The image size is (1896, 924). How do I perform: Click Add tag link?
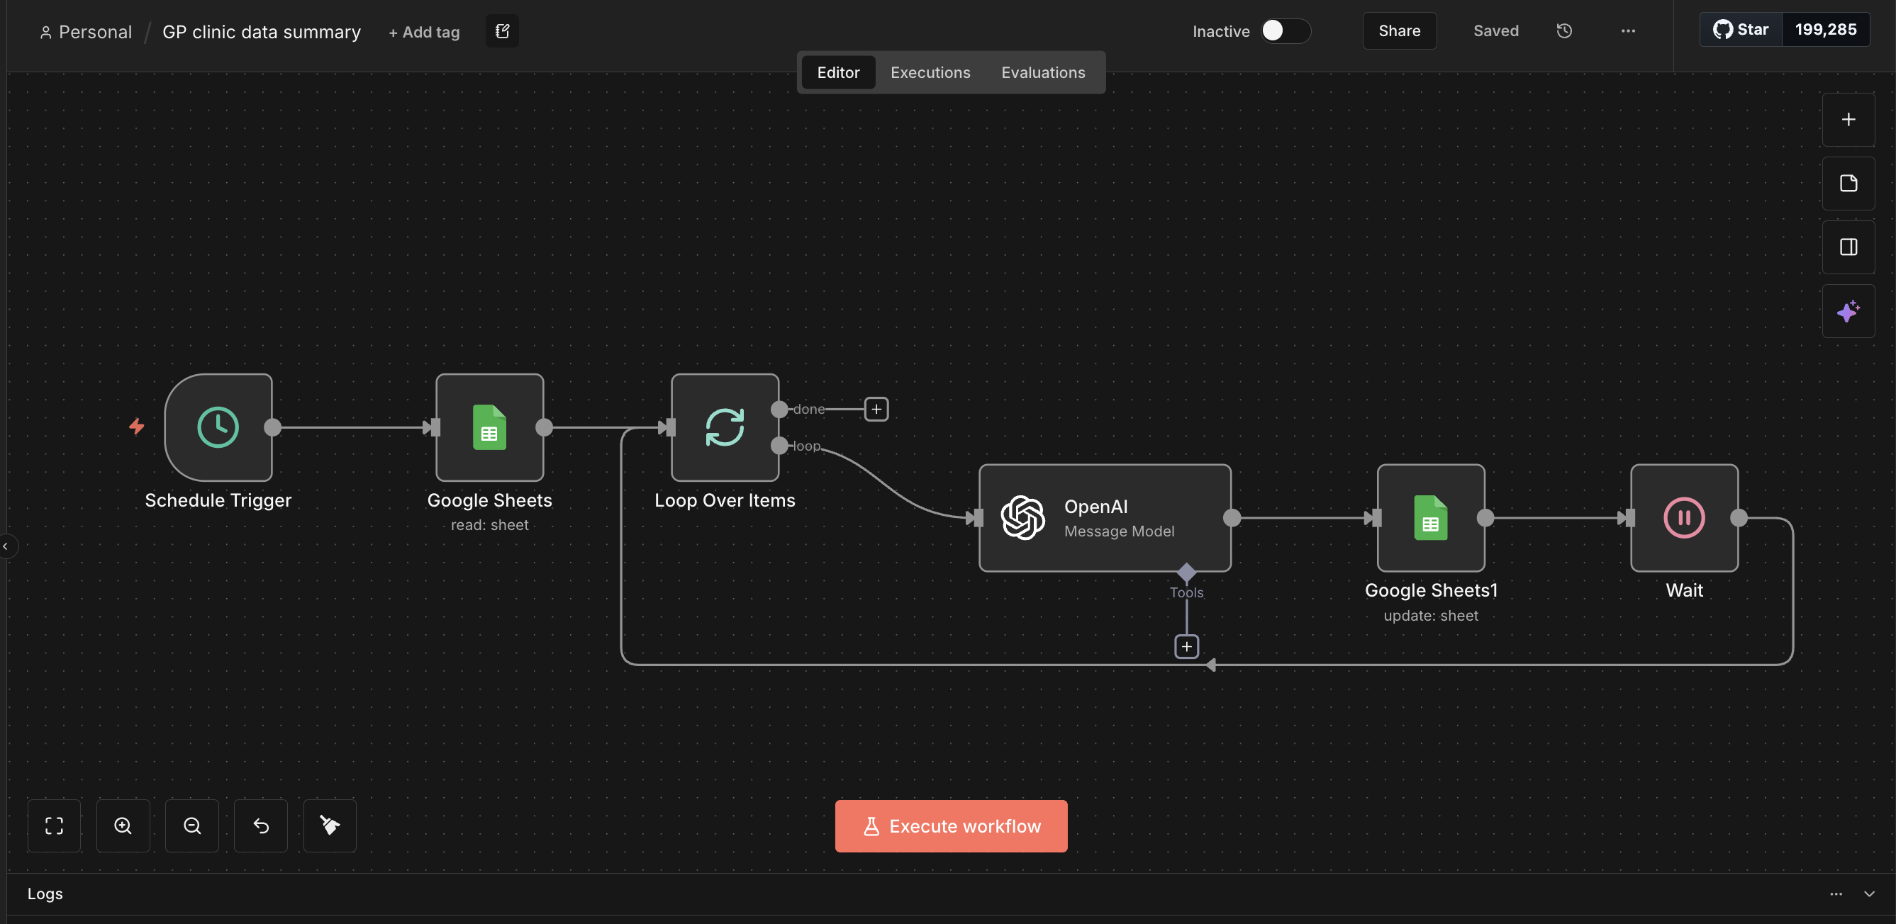424,33
